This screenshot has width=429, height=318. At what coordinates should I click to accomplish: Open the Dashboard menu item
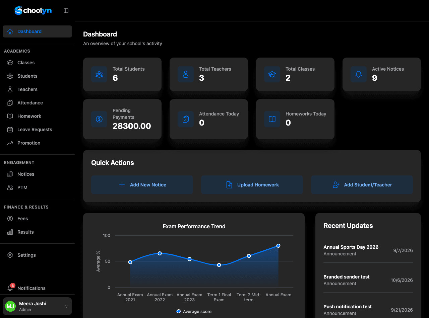pos(37,31)
